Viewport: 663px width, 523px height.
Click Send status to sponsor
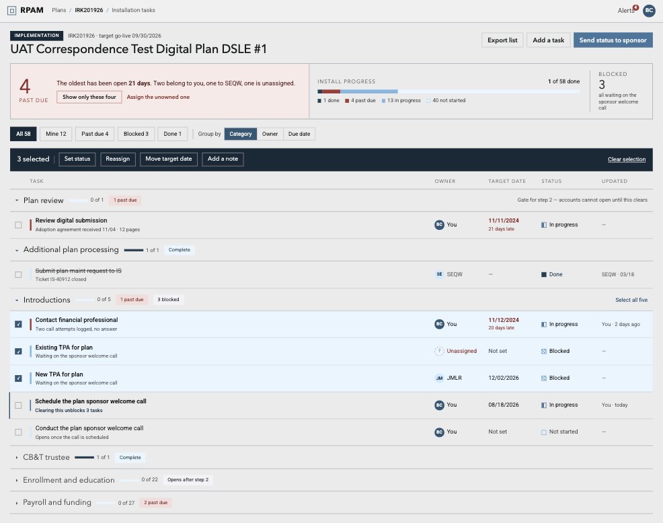(613, 40)
